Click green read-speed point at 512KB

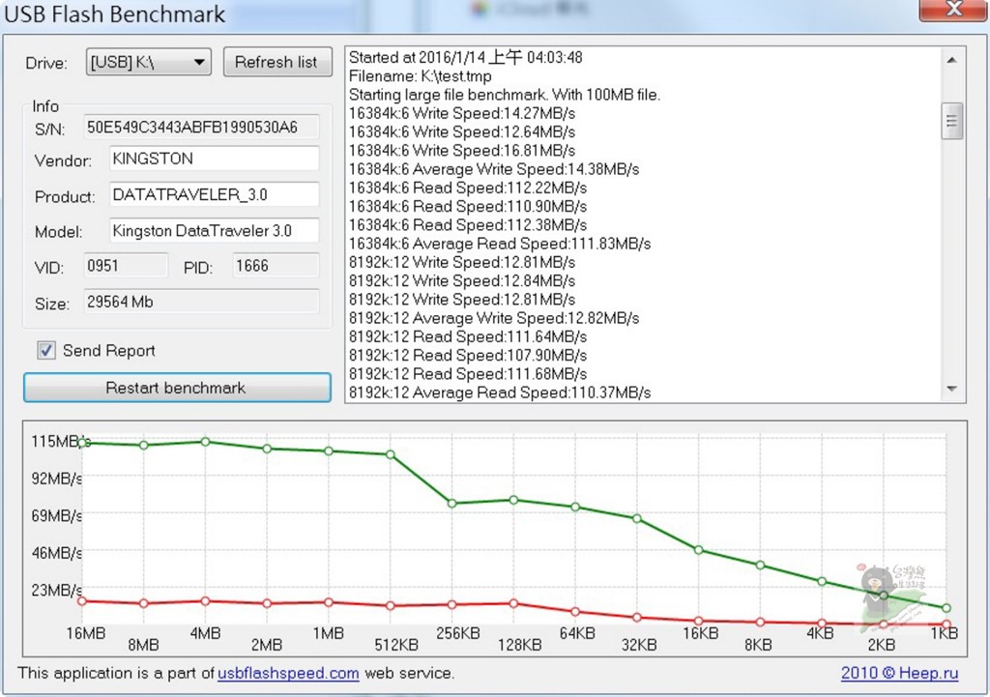pyautogui.click(x=391, y=454)
